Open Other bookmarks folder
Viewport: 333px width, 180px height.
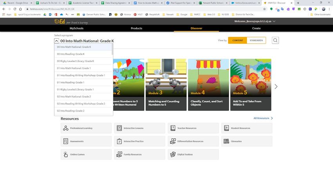(x=320, y=14)
